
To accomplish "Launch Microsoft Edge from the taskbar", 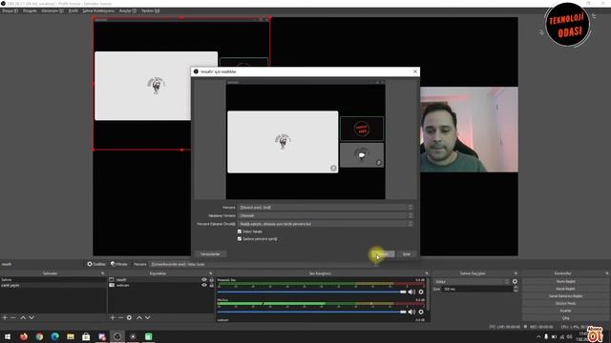I will pyautogui.click(x=55, y=336).
